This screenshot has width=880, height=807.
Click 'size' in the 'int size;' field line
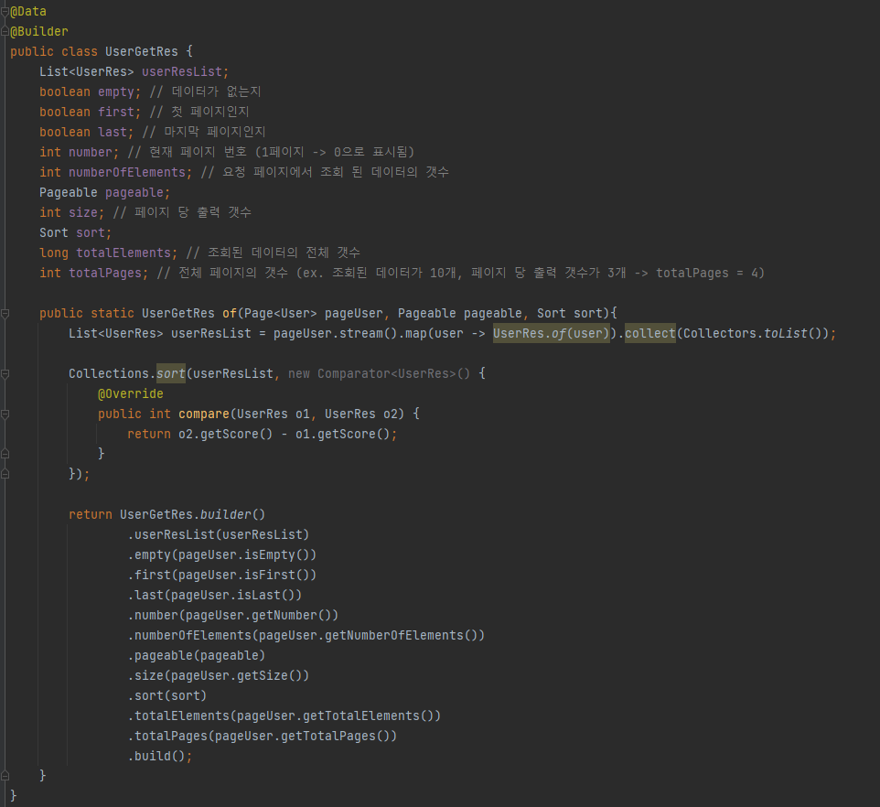pyautogui.click(x=83, y=212)
